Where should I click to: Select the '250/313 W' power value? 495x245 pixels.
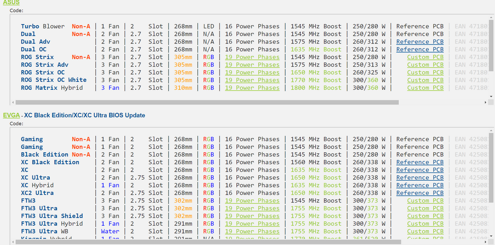[369, 65]
